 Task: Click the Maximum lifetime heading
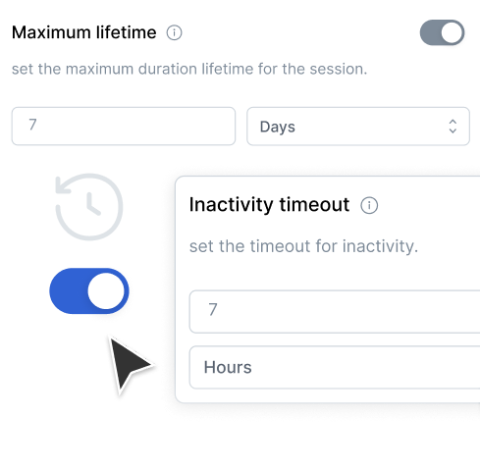click(84, 32)
